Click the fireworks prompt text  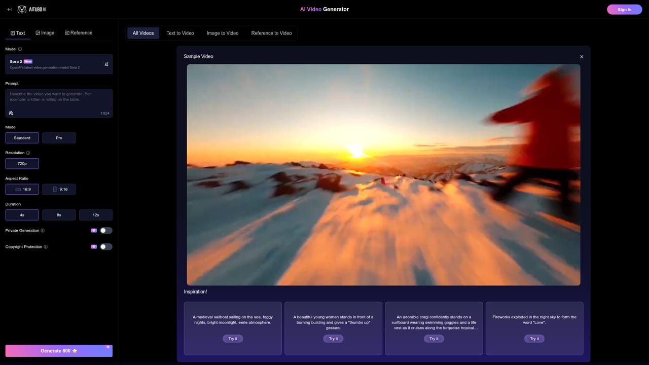pyautogui.click(x=534, y=320)
